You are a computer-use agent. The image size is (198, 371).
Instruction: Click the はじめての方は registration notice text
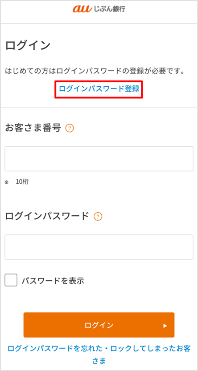tap(95, 71)
